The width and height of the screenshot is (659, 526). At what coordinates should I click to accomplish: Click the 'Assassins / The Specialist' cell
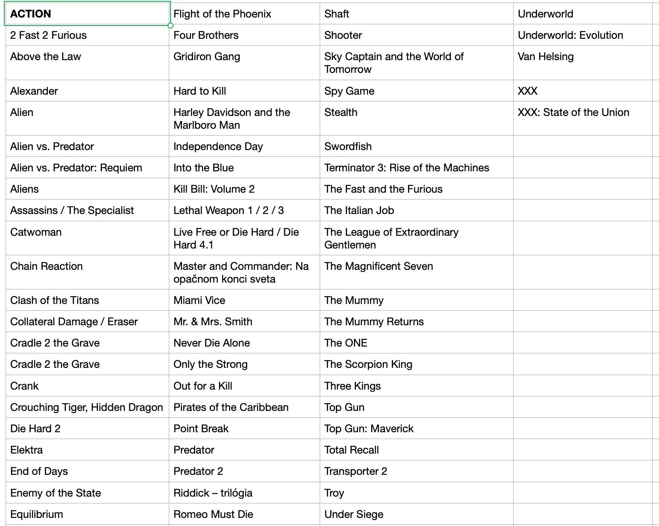(87, 210)
